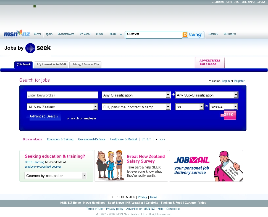Open the JobMail delivery service banner
268x217 pixels.
206,166
